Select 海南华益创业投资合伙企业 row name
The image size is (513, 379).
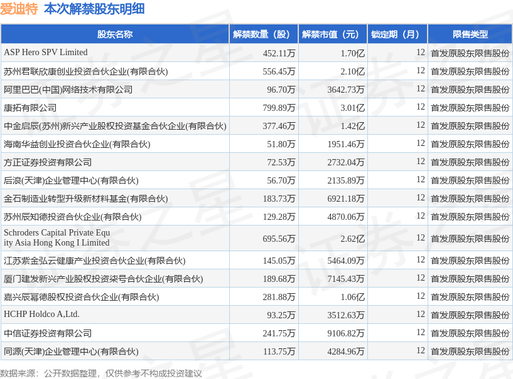tap(77, 144)
